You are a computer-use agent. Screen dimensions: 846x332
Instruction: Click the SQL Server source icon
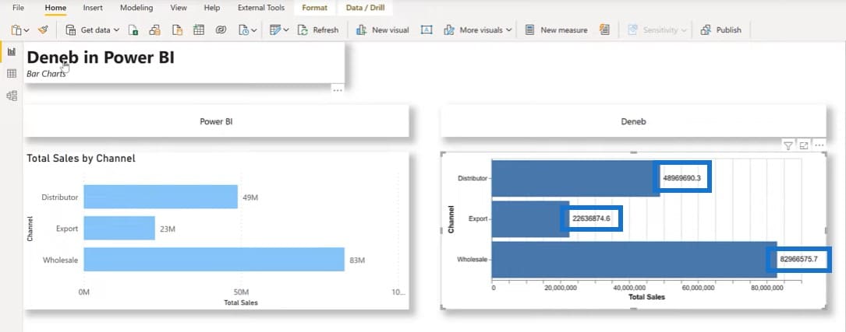177,30
